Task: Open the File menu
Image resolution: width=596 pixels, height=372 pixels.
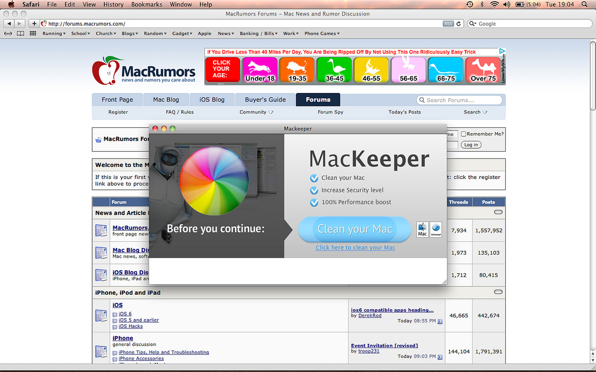Action: [52, 4]
